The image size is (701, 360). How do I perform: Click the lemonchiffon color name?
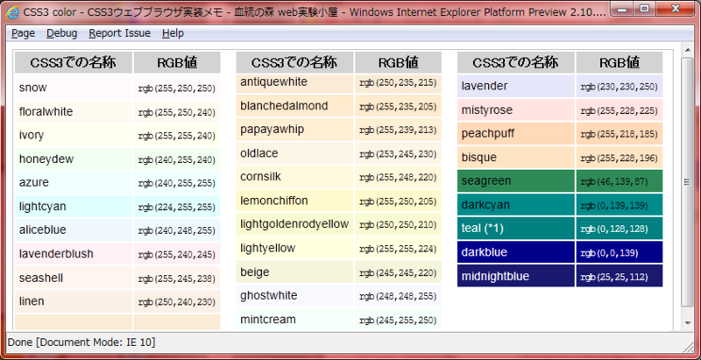click(x=274, y=201)
